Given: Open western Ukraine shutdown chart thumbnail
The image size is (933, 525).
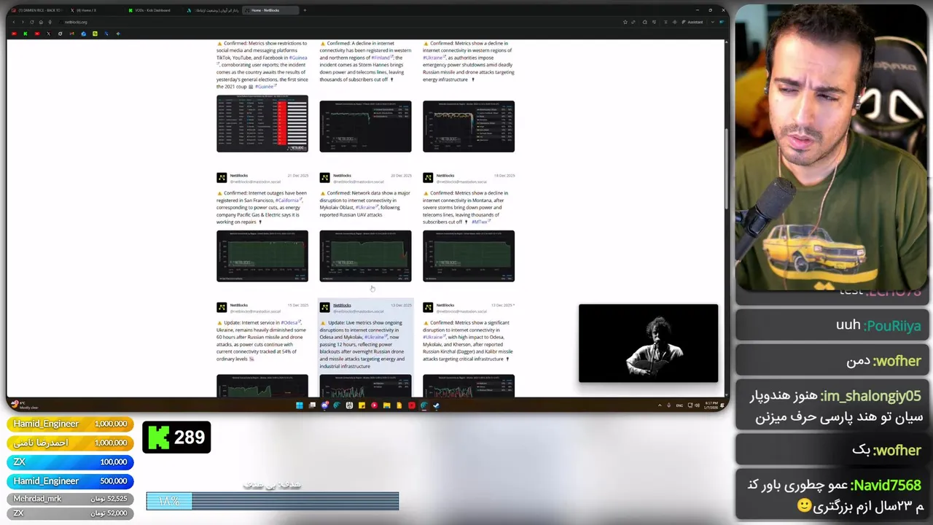Looking at the screenshot, I should tap(469, 127).
